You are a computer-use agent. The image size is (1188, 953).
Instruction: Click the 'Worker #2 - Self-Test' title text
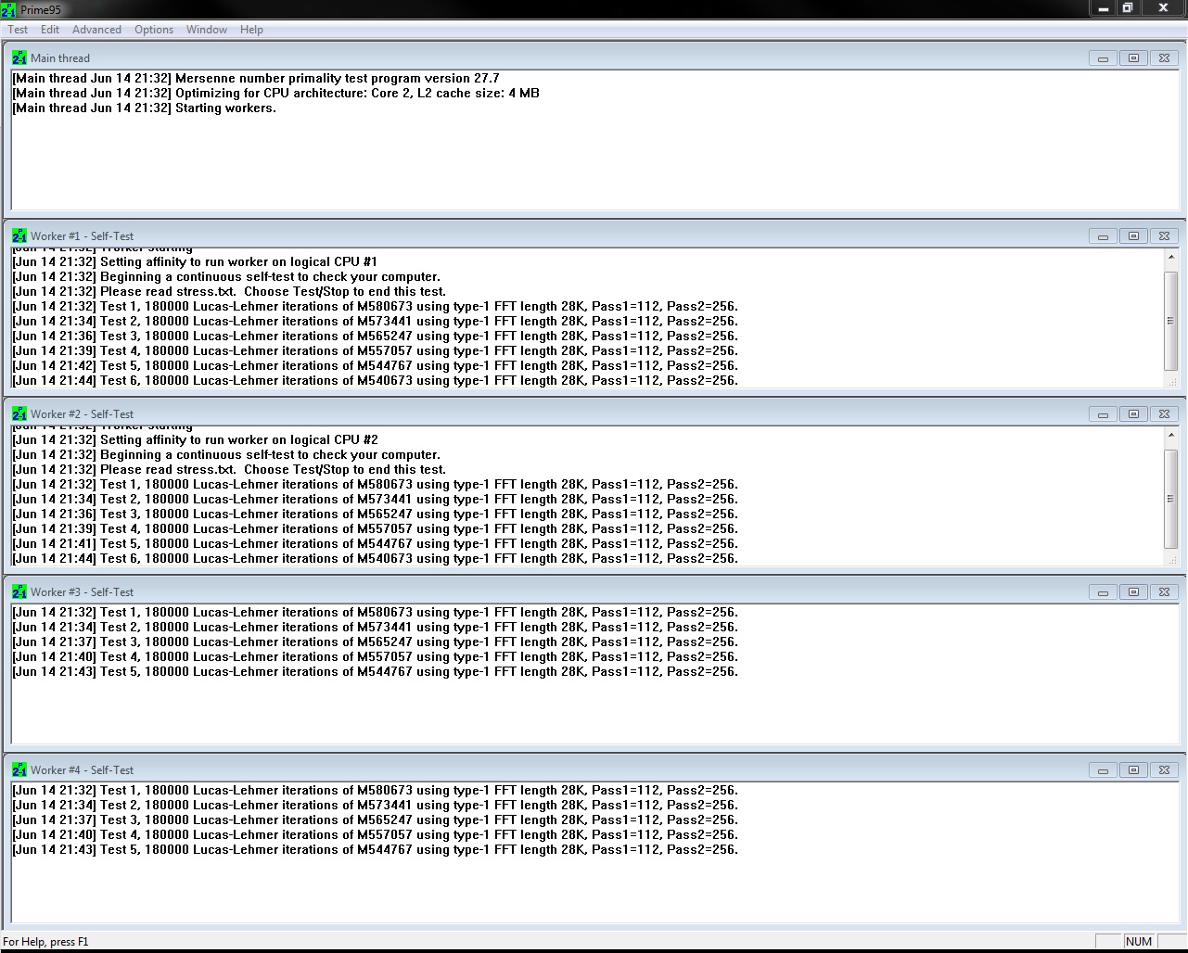(x=83, y=413)
